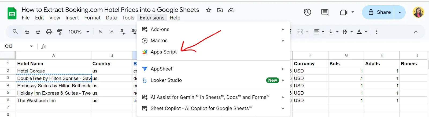Open the Format menu
The width and height of the screenshot is (429, 117).
[93, 18]
